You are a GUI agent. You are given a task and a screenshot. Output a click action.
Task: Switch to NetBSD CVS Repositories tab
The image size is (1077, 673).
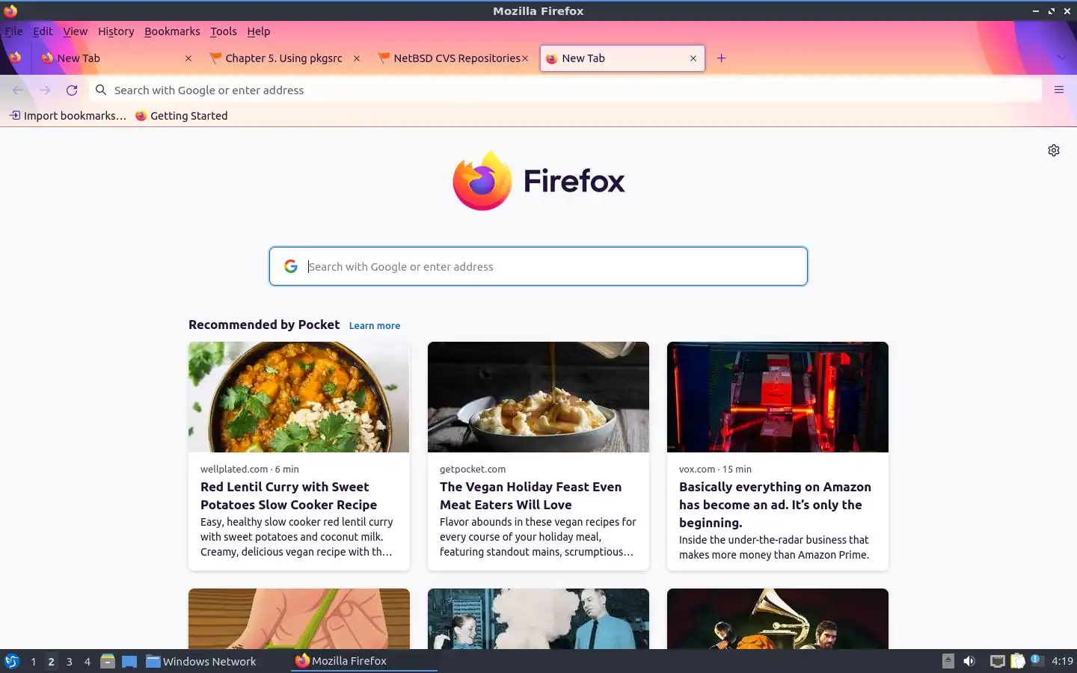pyautogui.click(x=453, y=58)
